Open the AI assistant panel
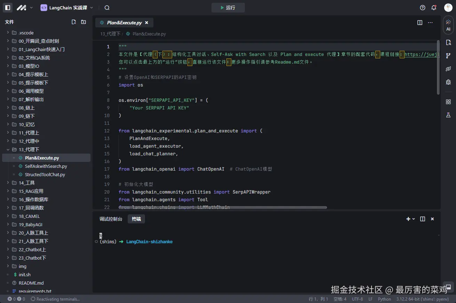 click(448, 25)
